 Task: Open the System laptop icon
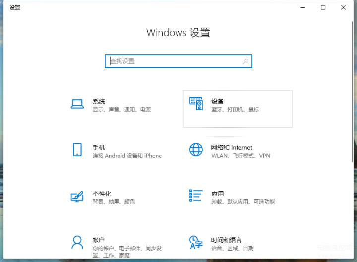coord(77,104)
